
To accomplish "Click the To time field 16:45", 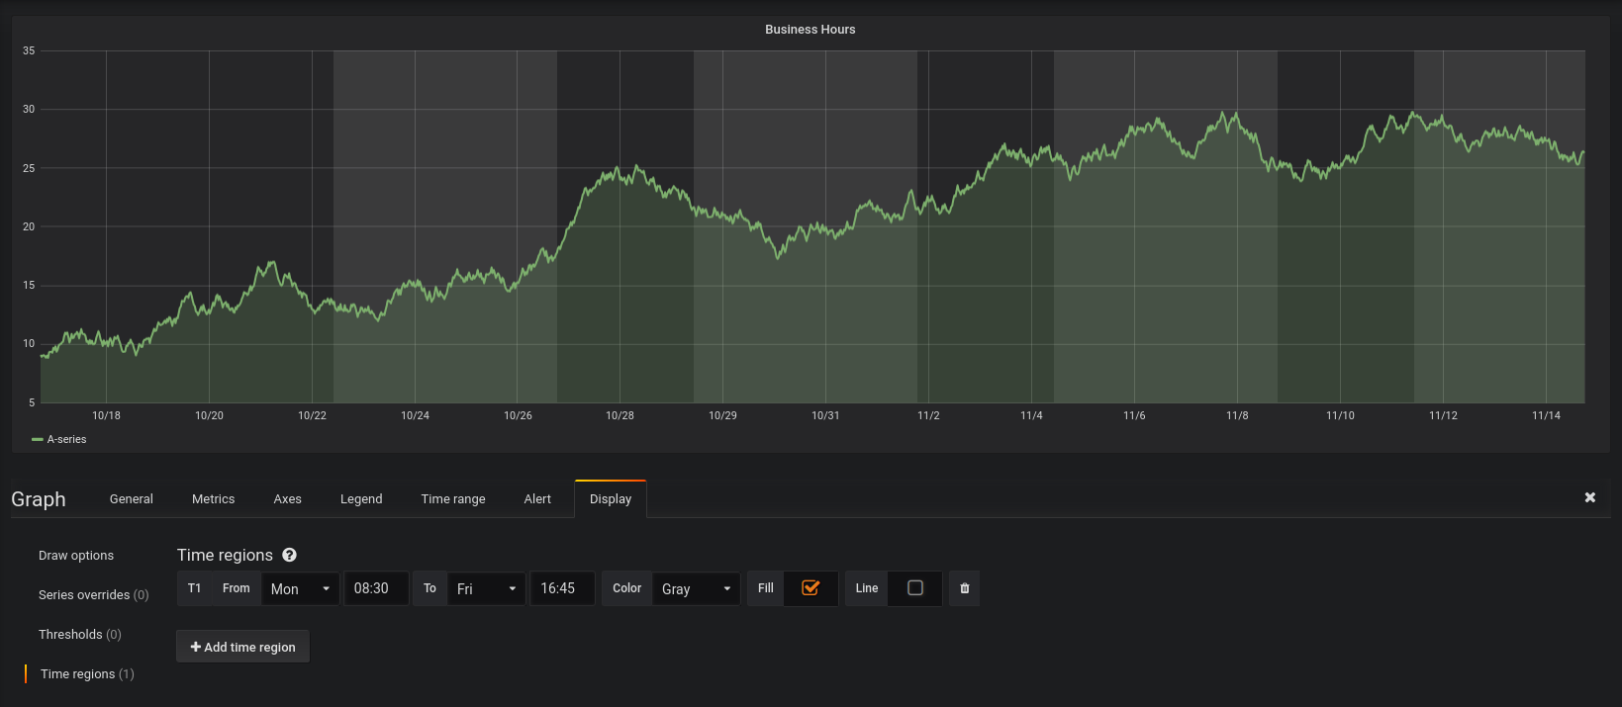I will [x=561, y=588].
